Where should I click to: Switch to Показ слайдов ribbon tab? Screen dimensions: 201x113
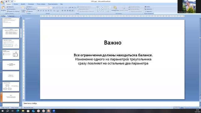(x=41, y=4)
